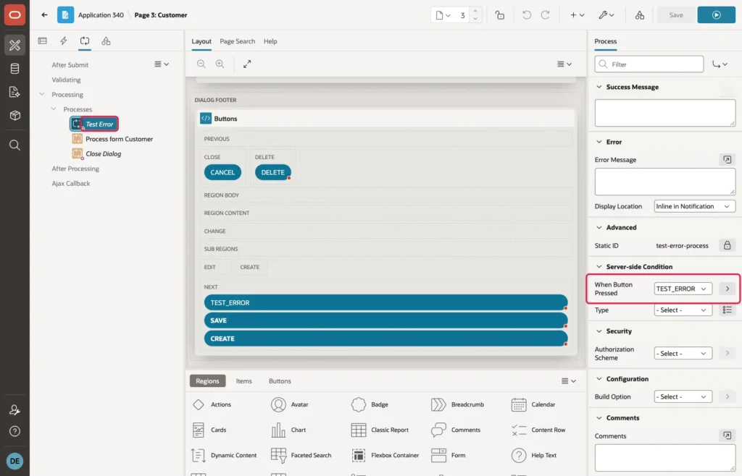Click the page lock icon in toolbar
742x476 pixels.
tap(500, 15)
